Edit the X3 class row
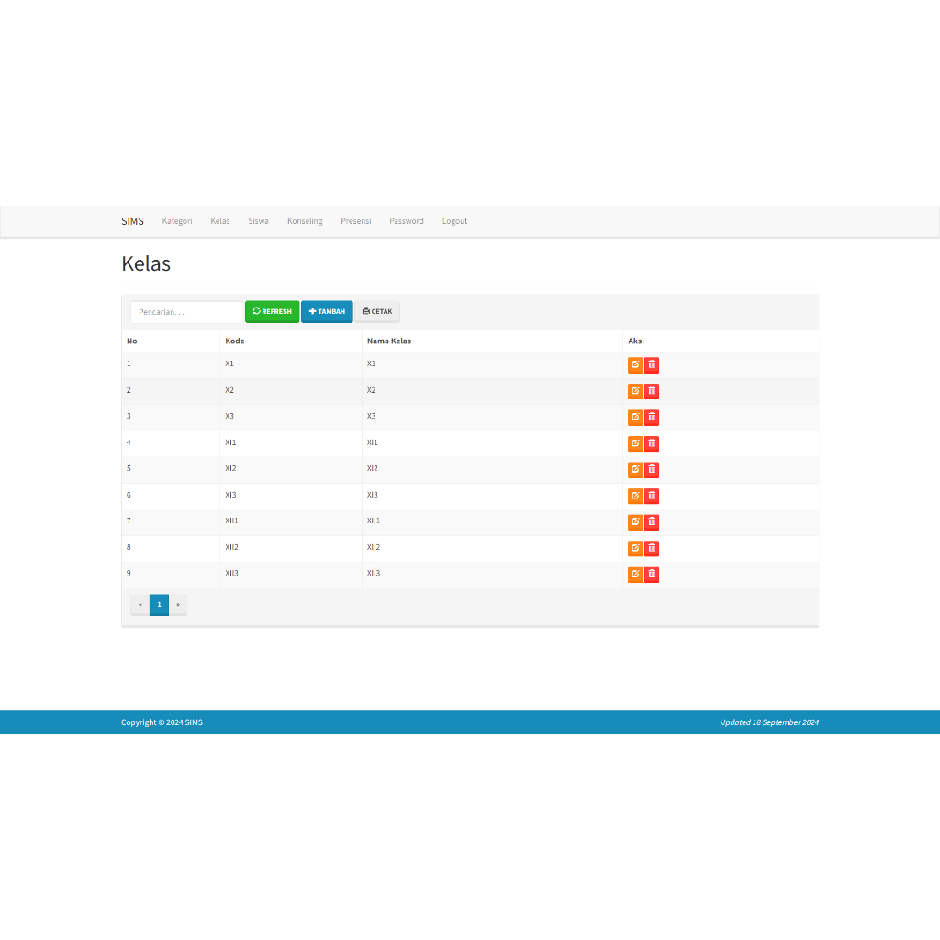Viewport: 940px width, 940px height. [x=635, y=418]
